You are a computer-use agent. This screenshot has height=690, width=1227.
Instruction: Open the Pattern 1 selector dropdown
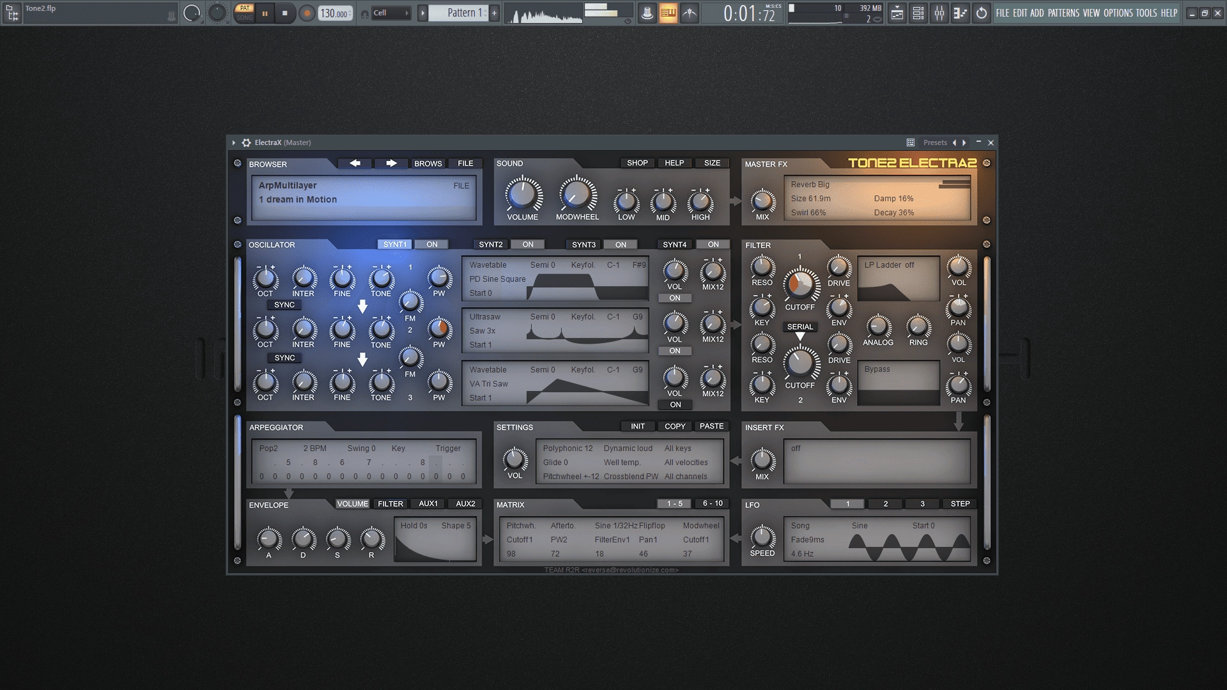458,13
